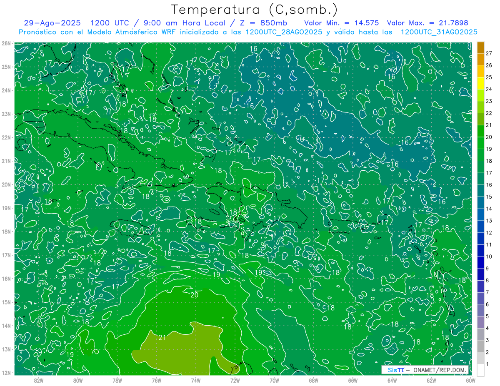Click latitude label "18N" on left axis

point(6,232)
